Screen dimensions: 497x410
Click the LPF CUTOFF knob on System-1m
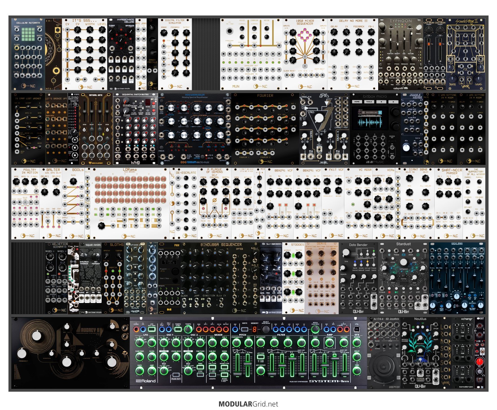[x=261, y=343]
